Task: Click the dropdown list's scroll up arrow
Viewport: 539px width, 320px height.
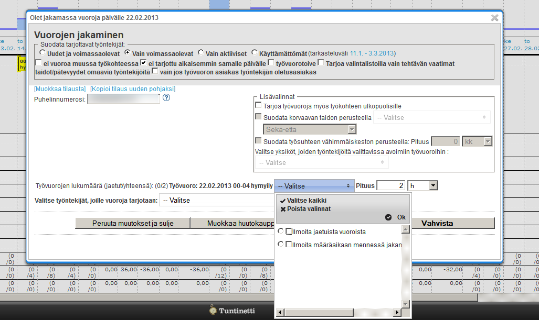Action: [x=405, y=229]
